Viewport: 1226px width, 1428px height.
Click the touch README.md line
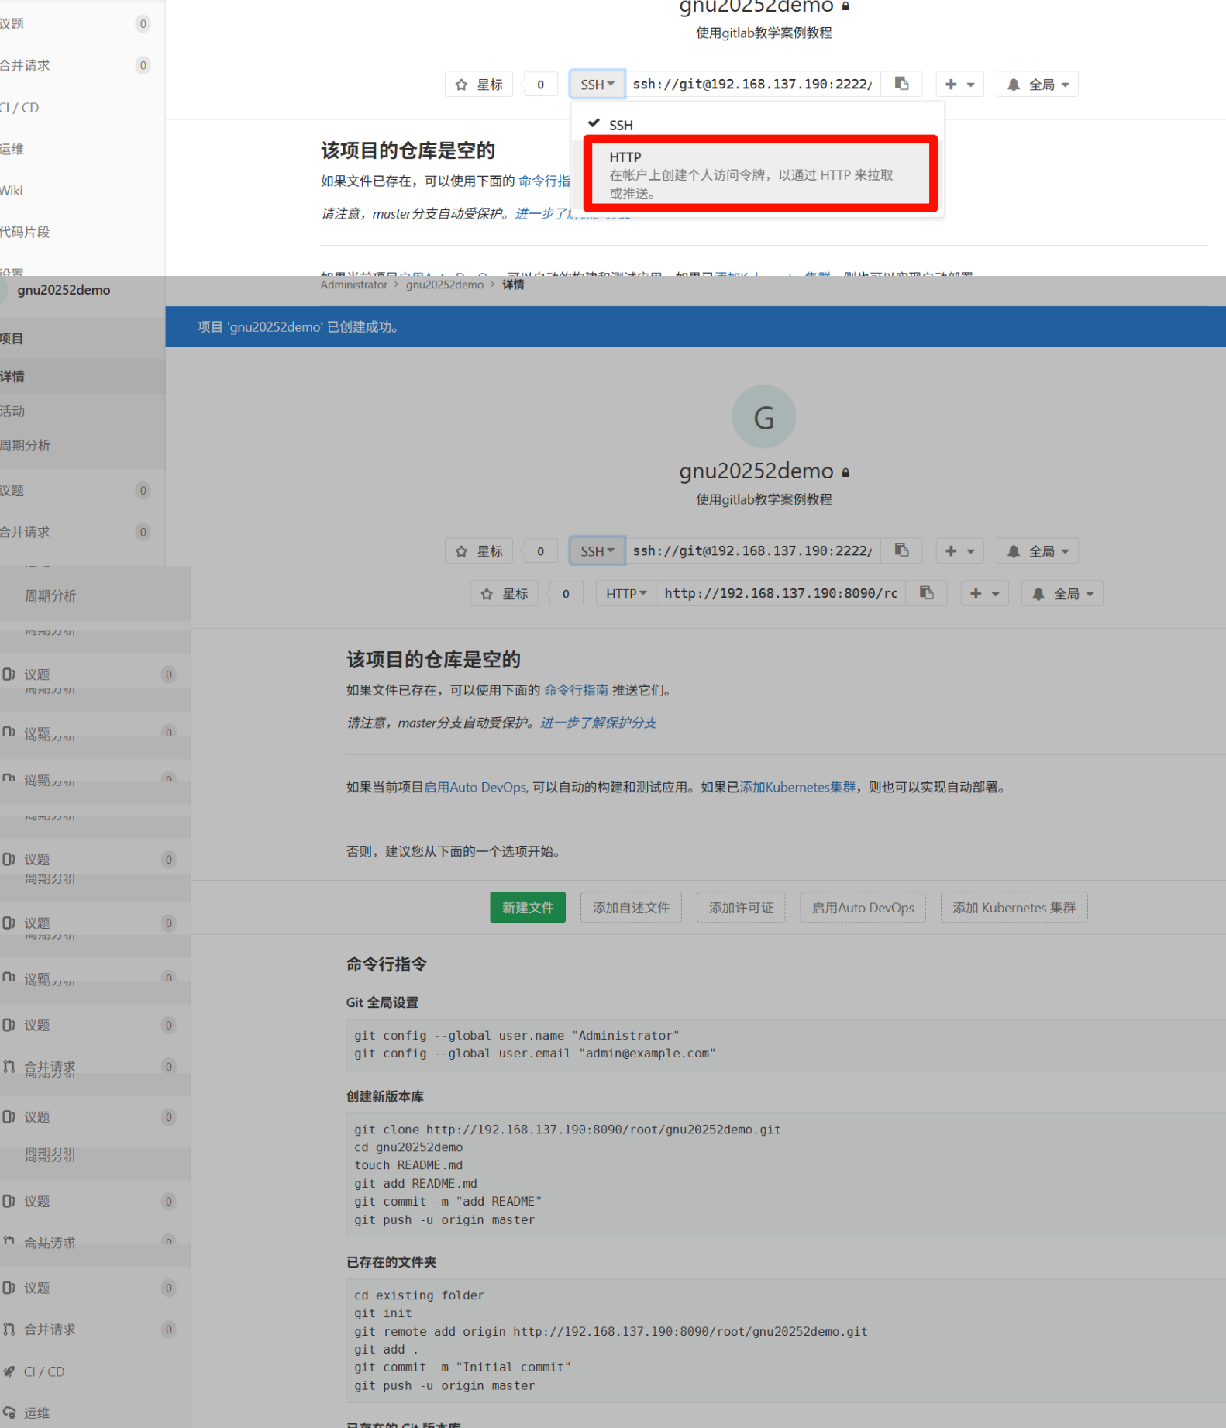[x=408, y=1165]
